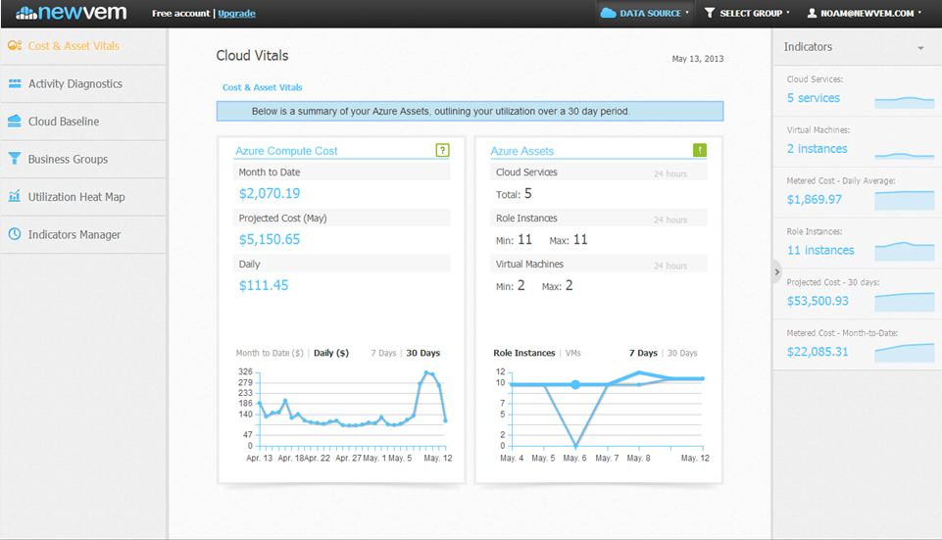
Task: Click the 5 services indicator
Action: click(814, 98)
